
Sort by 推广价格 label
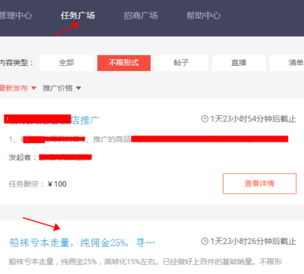(x=58, y=88)
